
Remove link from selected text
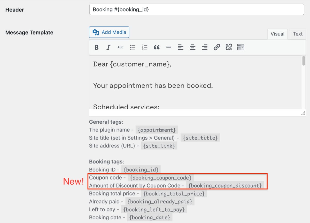tap(229, 47)
